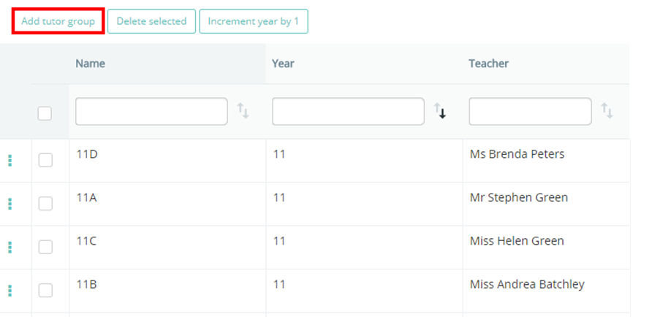Open the row menu for tutor group 11B
The image size is (660, 317).
[10, 290]
